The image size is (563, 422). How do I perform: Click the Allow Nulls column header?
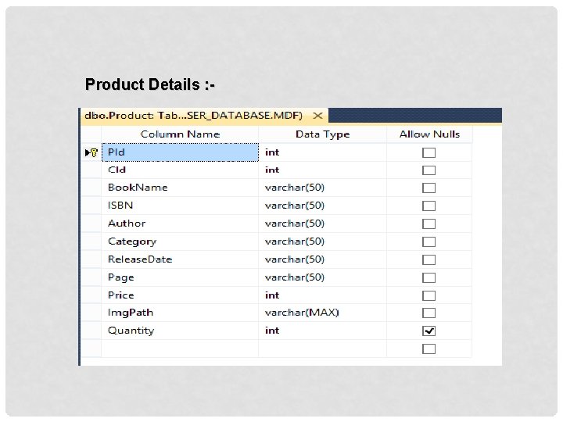pyautogui.click(x=429, y=134)
